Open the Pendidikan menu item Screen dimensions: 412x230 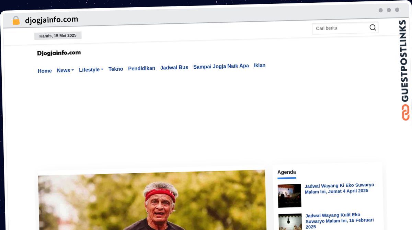(141, 68)
